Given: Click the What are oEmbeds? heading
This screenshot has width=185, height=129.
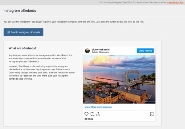Looking at the screenshot, I should [23, 48].
